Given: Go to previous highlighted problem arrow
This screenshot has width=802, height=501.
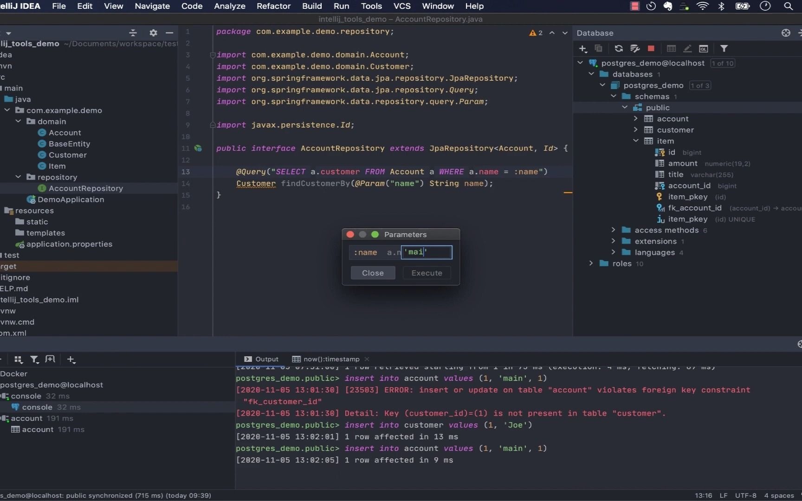Looking at the screenshot, I should [552, 33].
